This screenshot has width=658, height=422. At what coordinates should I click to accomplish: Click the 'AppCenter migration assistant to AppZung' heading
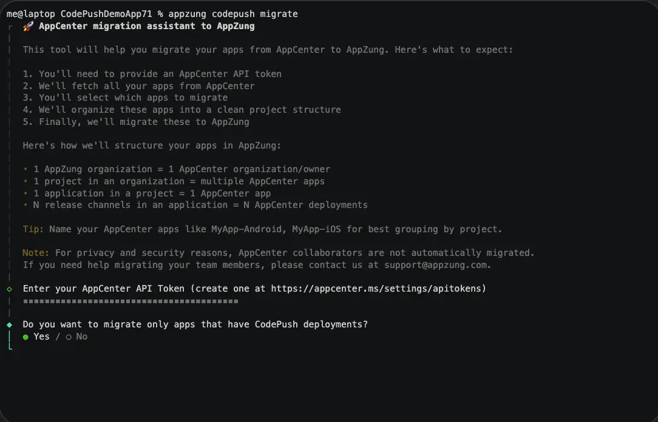(146, 26)
